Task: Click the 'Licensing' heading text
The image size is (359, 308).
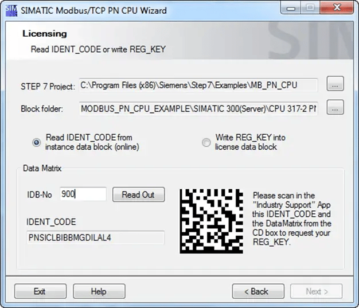Action: 45,34
